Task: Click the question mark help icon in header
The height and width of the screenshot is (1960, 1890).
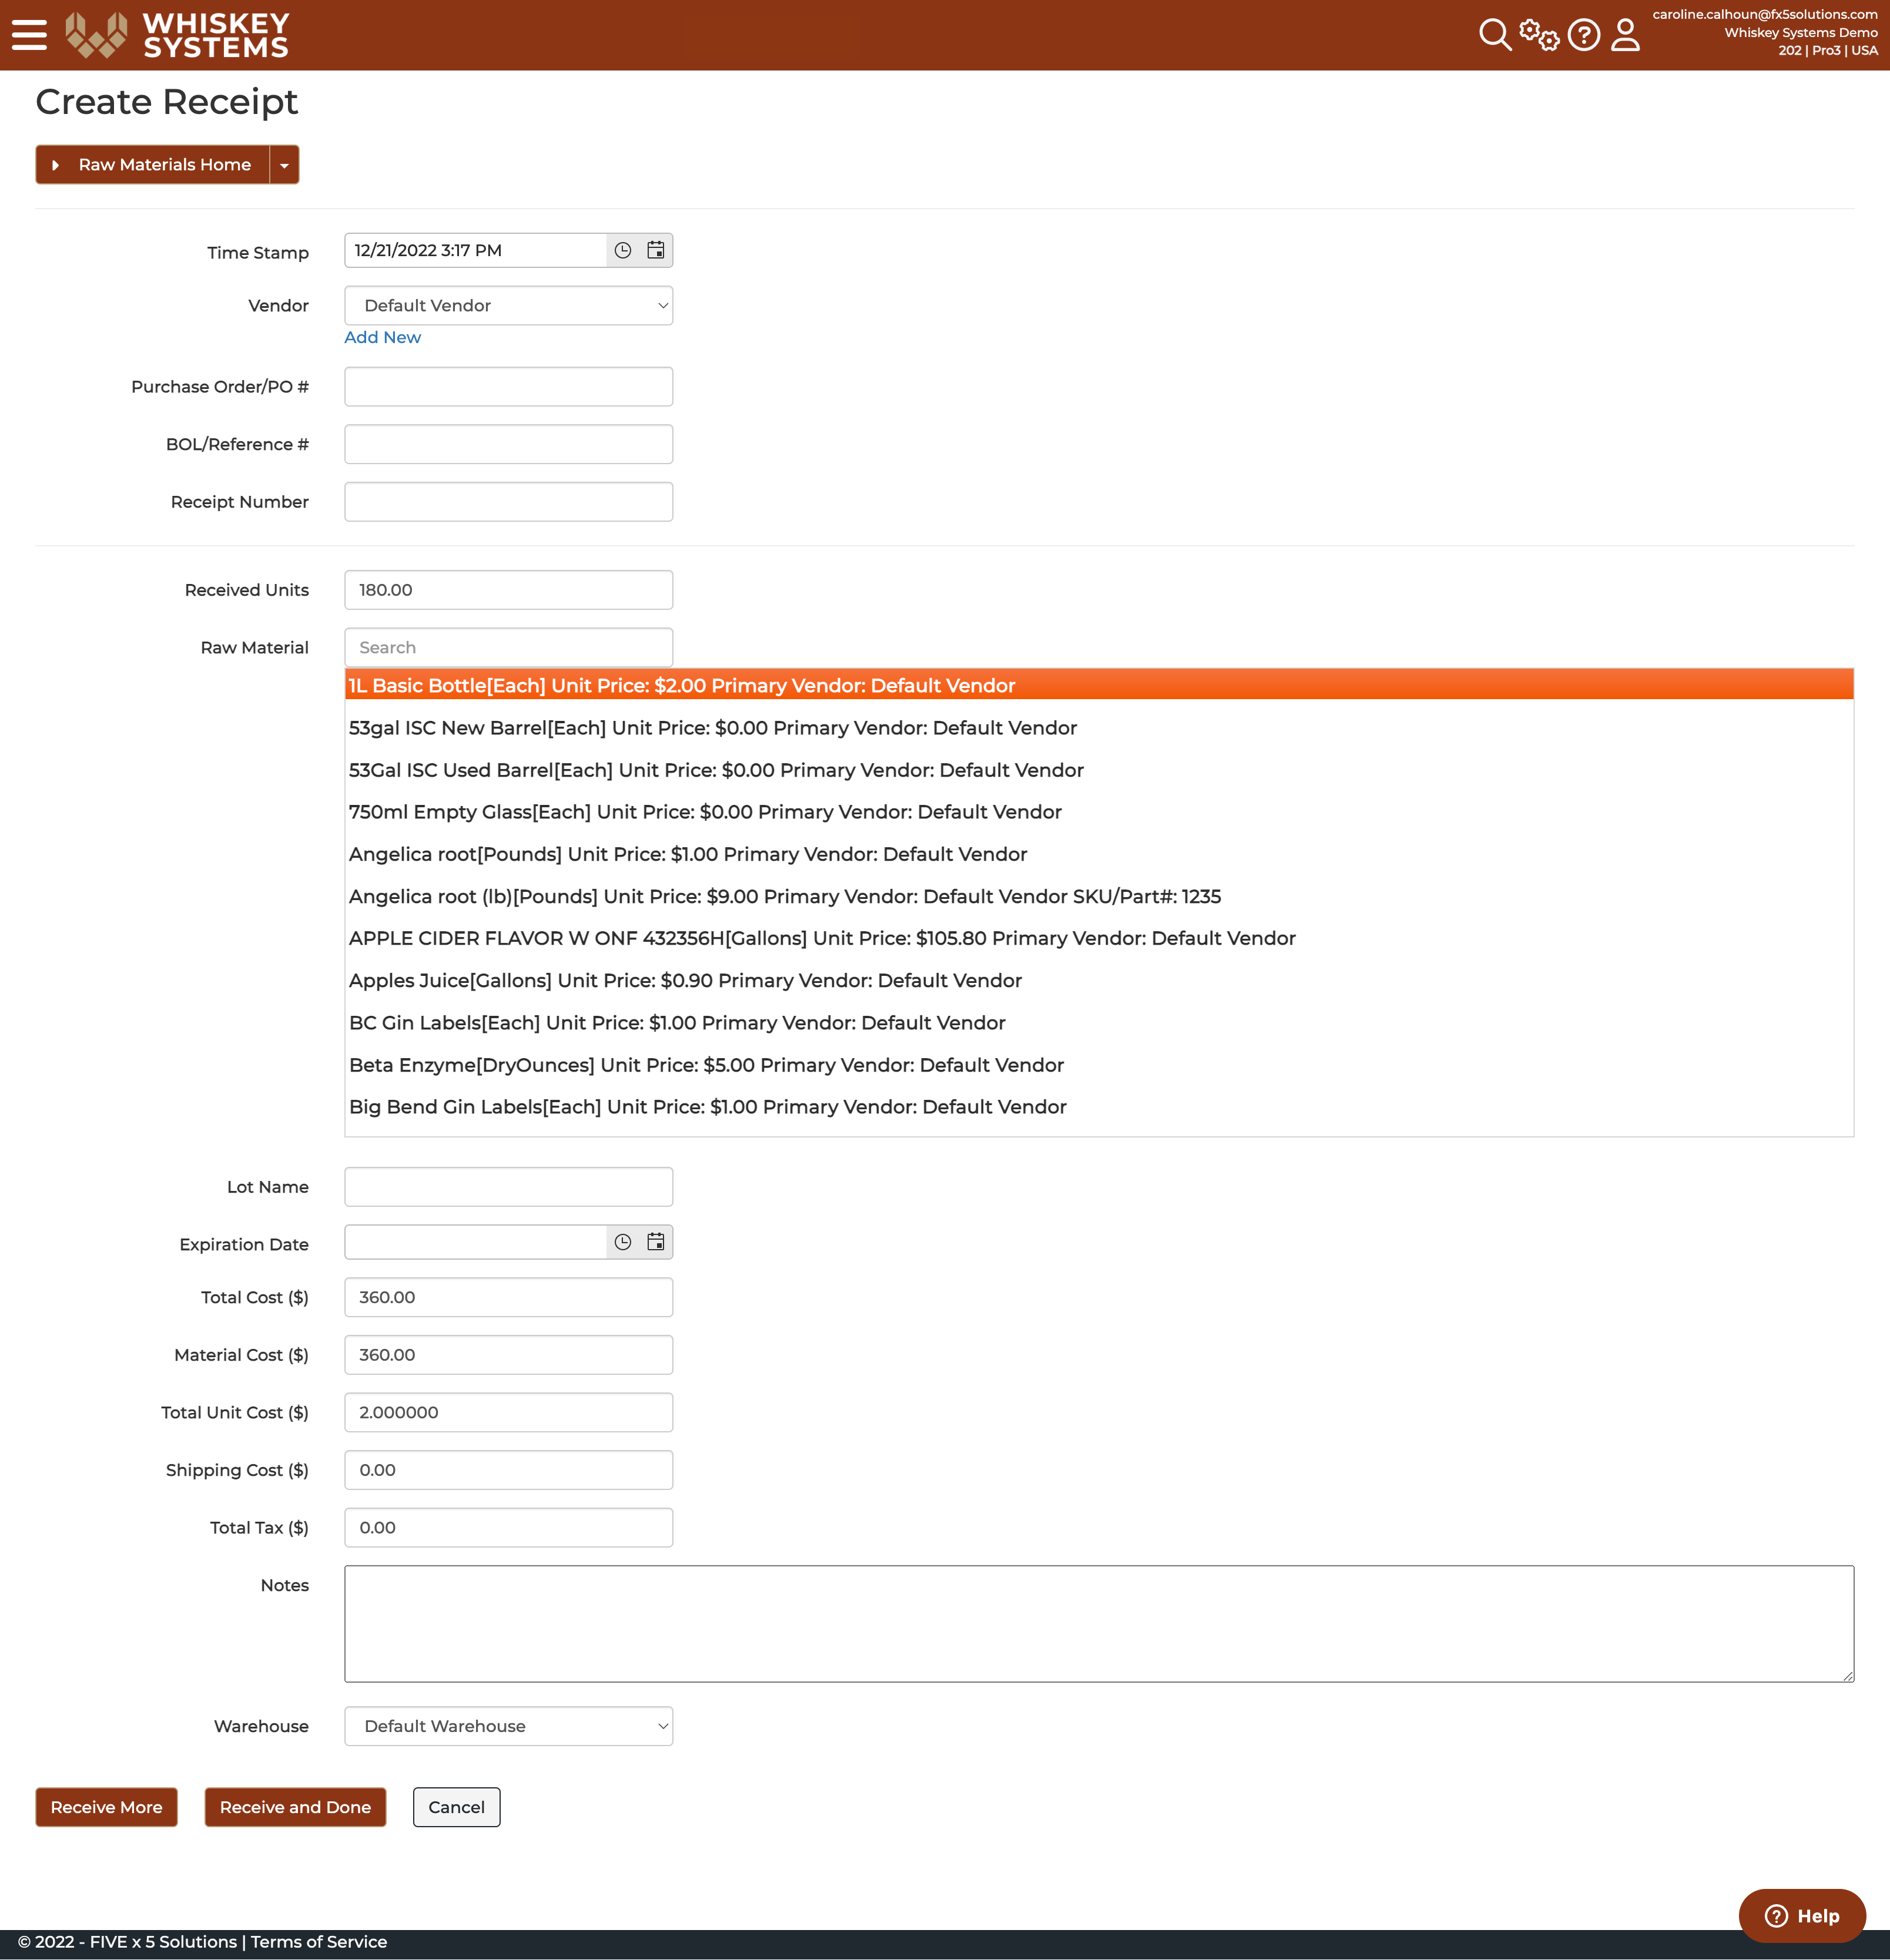Action: point(1584,35)
